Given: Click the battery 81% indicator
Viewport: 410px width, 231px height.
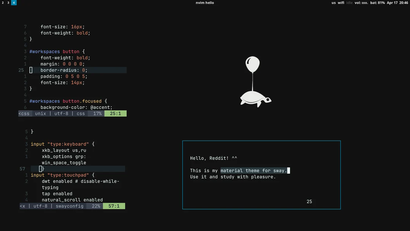Looking at the screenshot, I should point(377,3).
